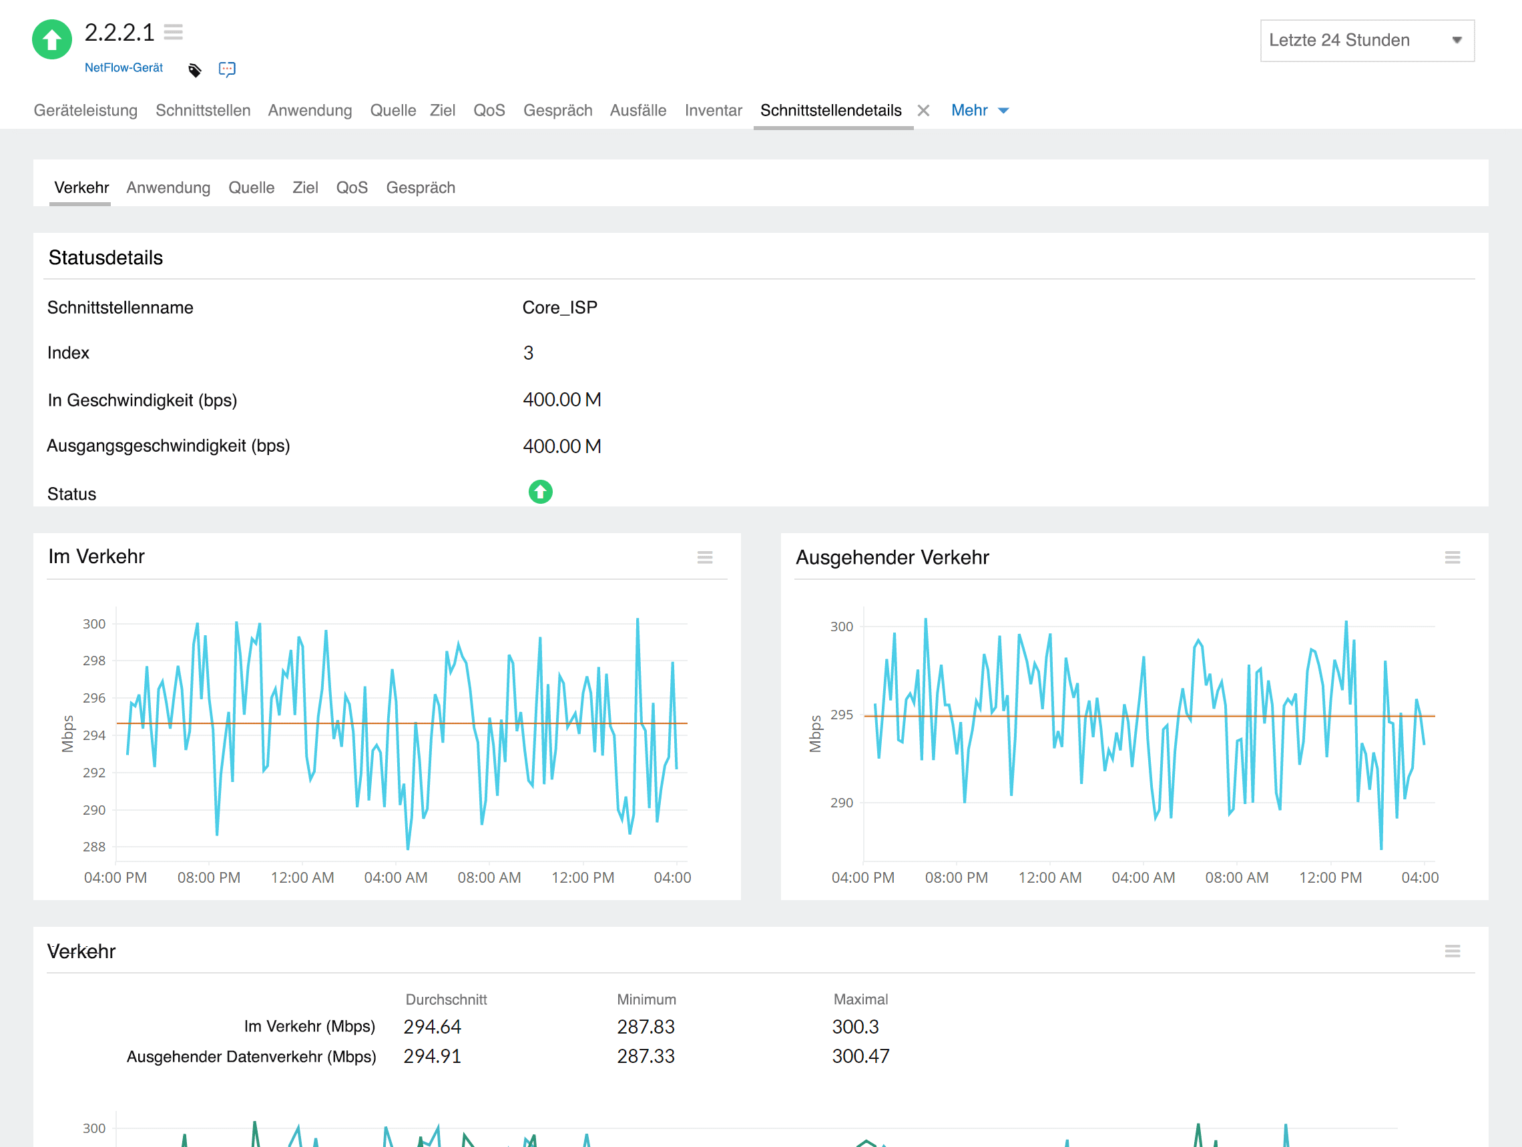Open the Im Verkehr widget options menu icon
Image resolution: width=1522 pixels, height=1147 pixels.
coord(704,558)
